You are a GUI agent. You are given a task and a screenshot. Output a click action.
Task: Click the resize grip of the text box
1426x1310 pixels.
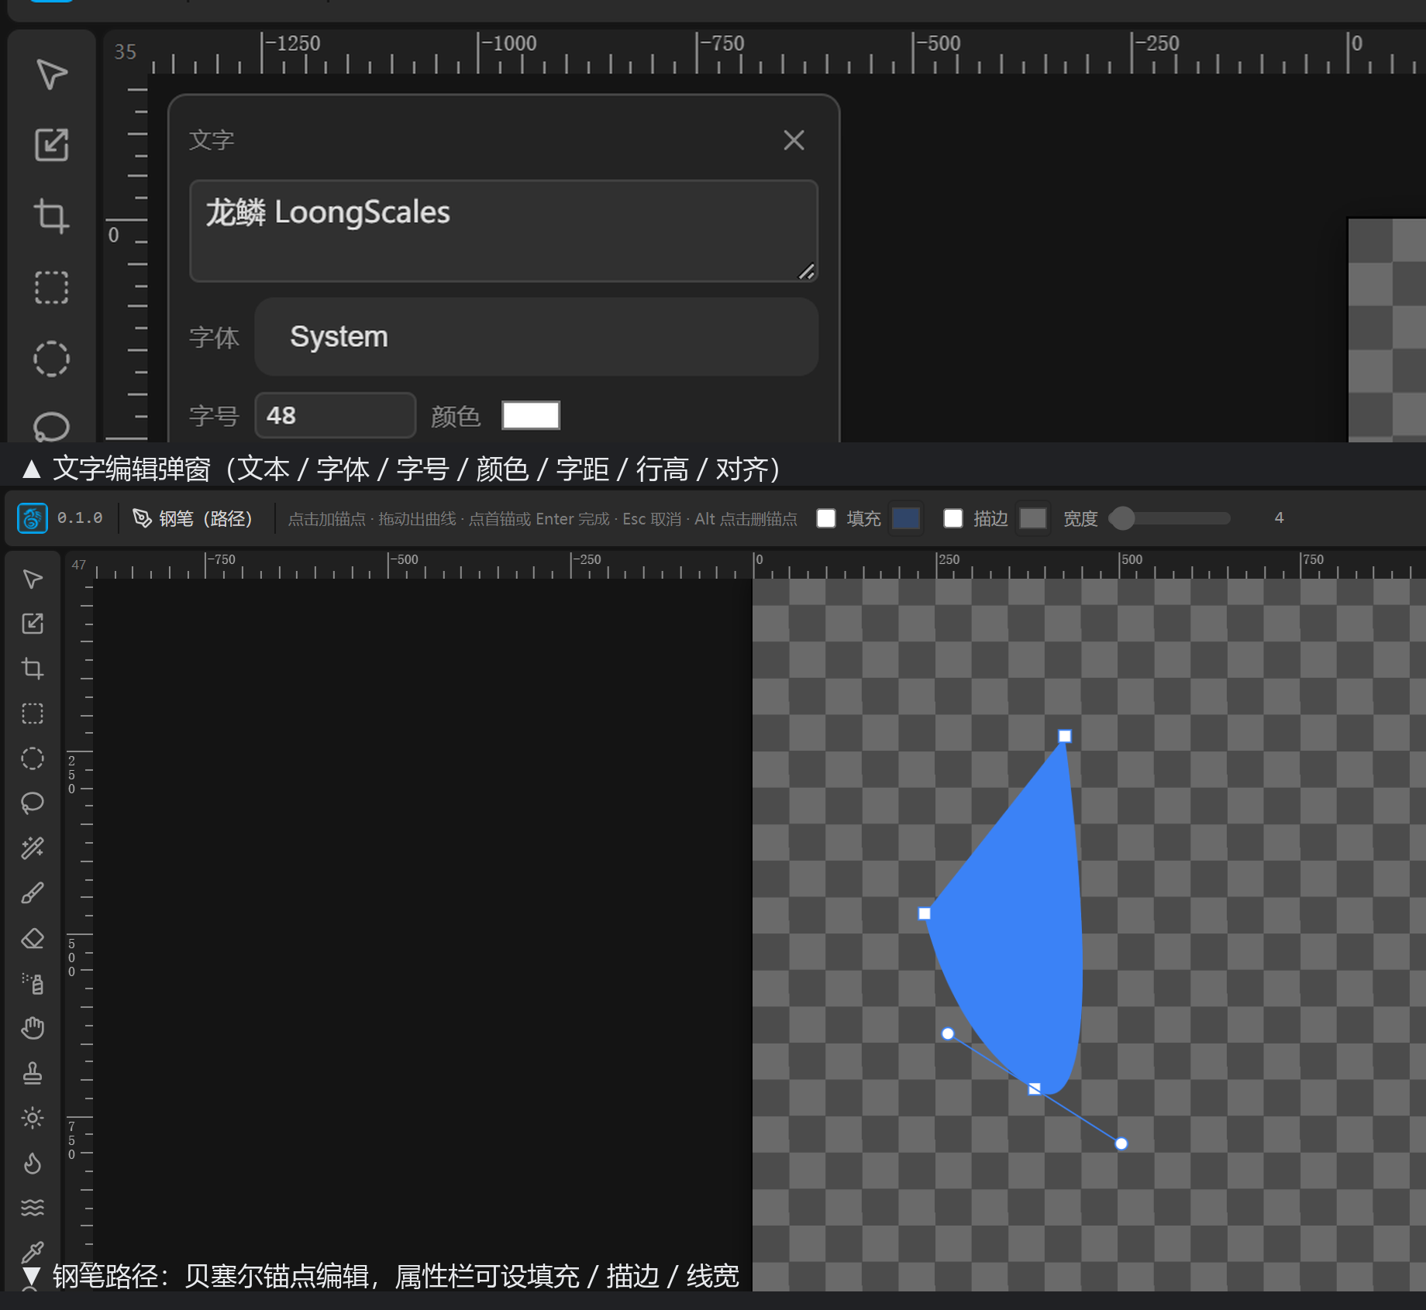807,271
